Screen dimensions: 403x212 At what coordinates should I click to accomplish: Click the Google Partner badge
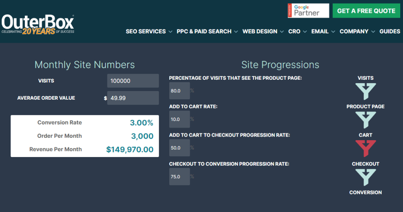(308, 11)
